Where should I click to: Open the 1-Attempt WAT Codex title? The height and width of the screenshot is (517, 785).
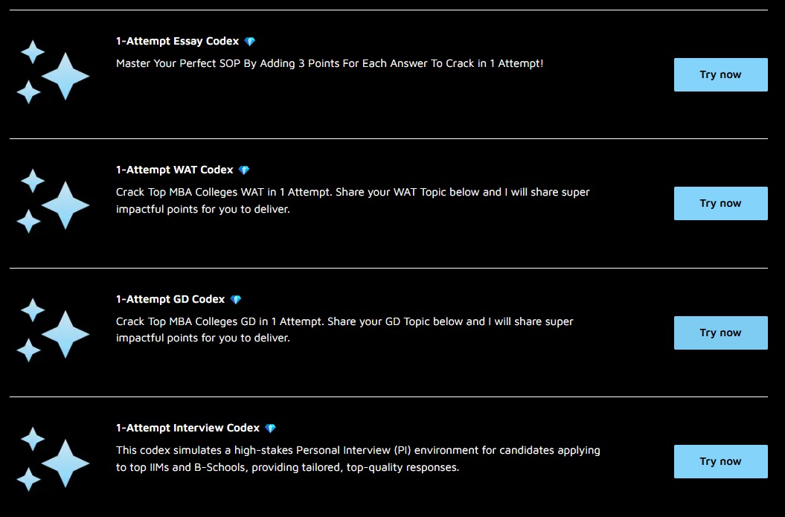tap(174, 170)
